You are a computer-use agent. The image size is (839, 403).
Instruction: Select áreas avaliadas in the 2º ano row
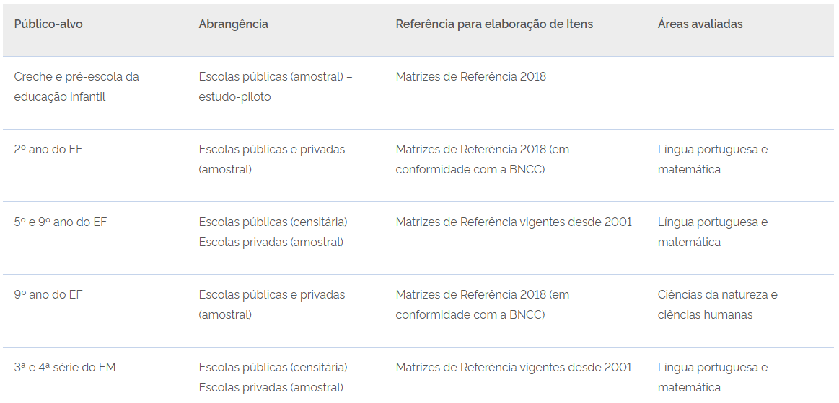click(712, 159)
